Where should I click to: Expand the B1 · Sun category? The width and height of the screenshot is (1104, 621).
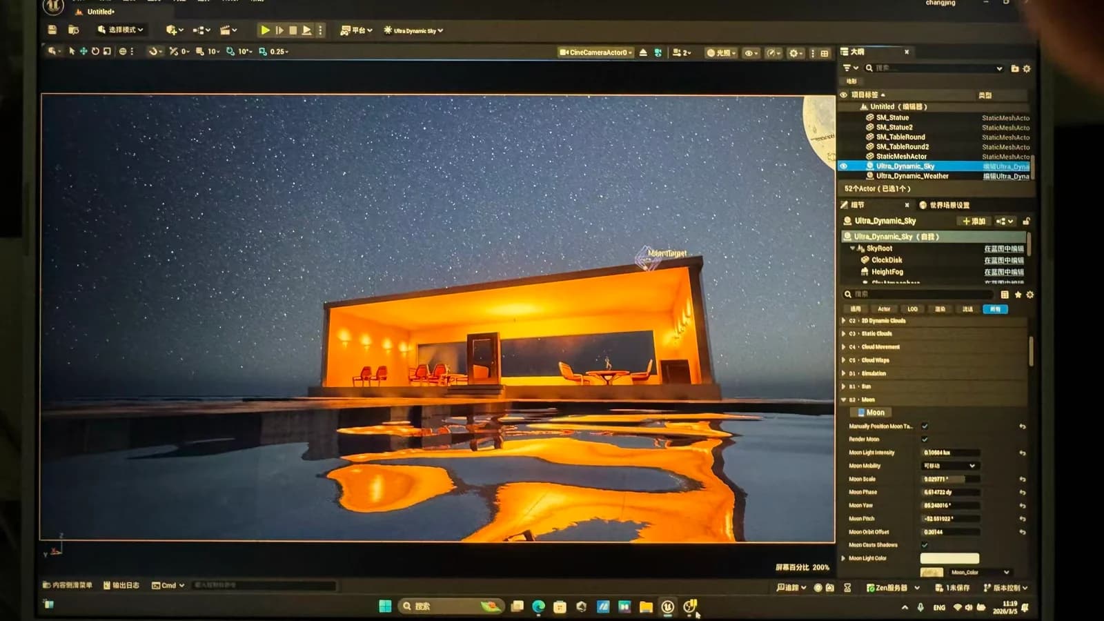click(843, 386)
